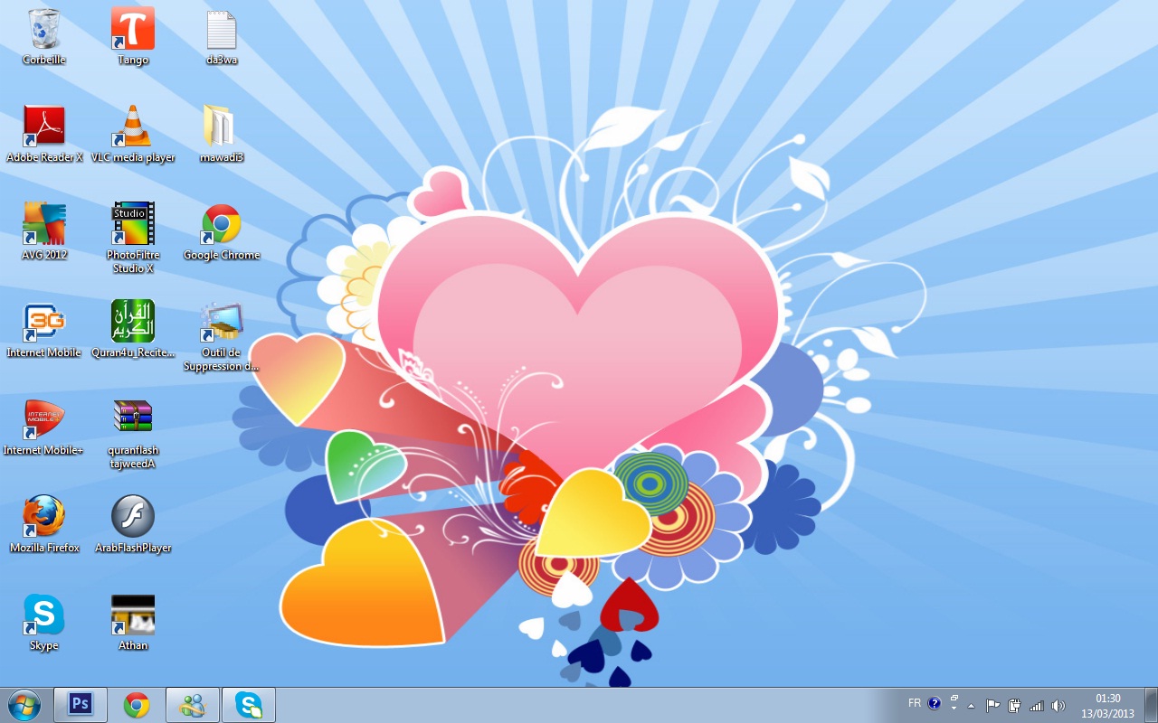Open the network signal tray icon

tap(1037, 706)
